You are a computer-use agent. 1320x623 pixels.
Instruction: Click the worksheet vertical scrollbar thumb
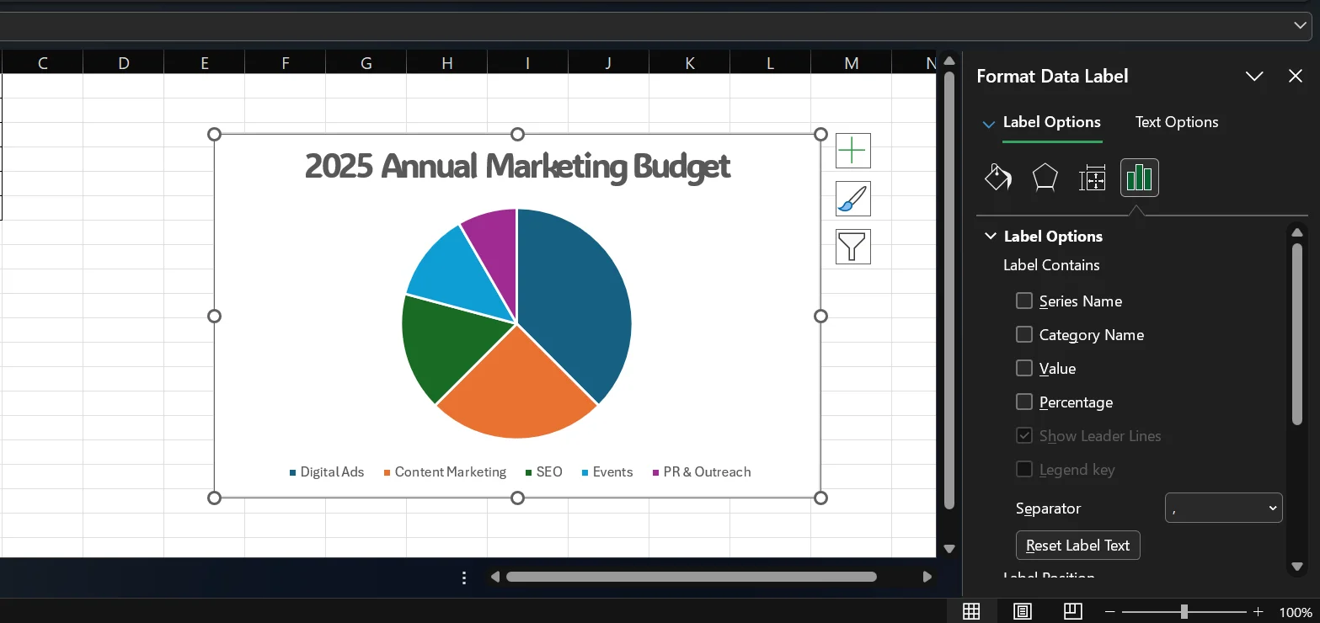coord(949,290)
